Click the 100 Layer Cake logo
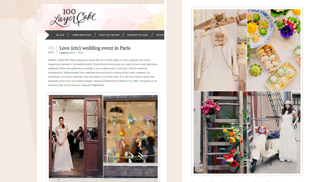The image size is (309, 182). 73,18
